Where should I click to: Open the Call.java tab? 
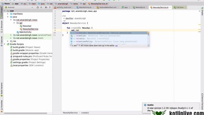(x=180, y=7)
